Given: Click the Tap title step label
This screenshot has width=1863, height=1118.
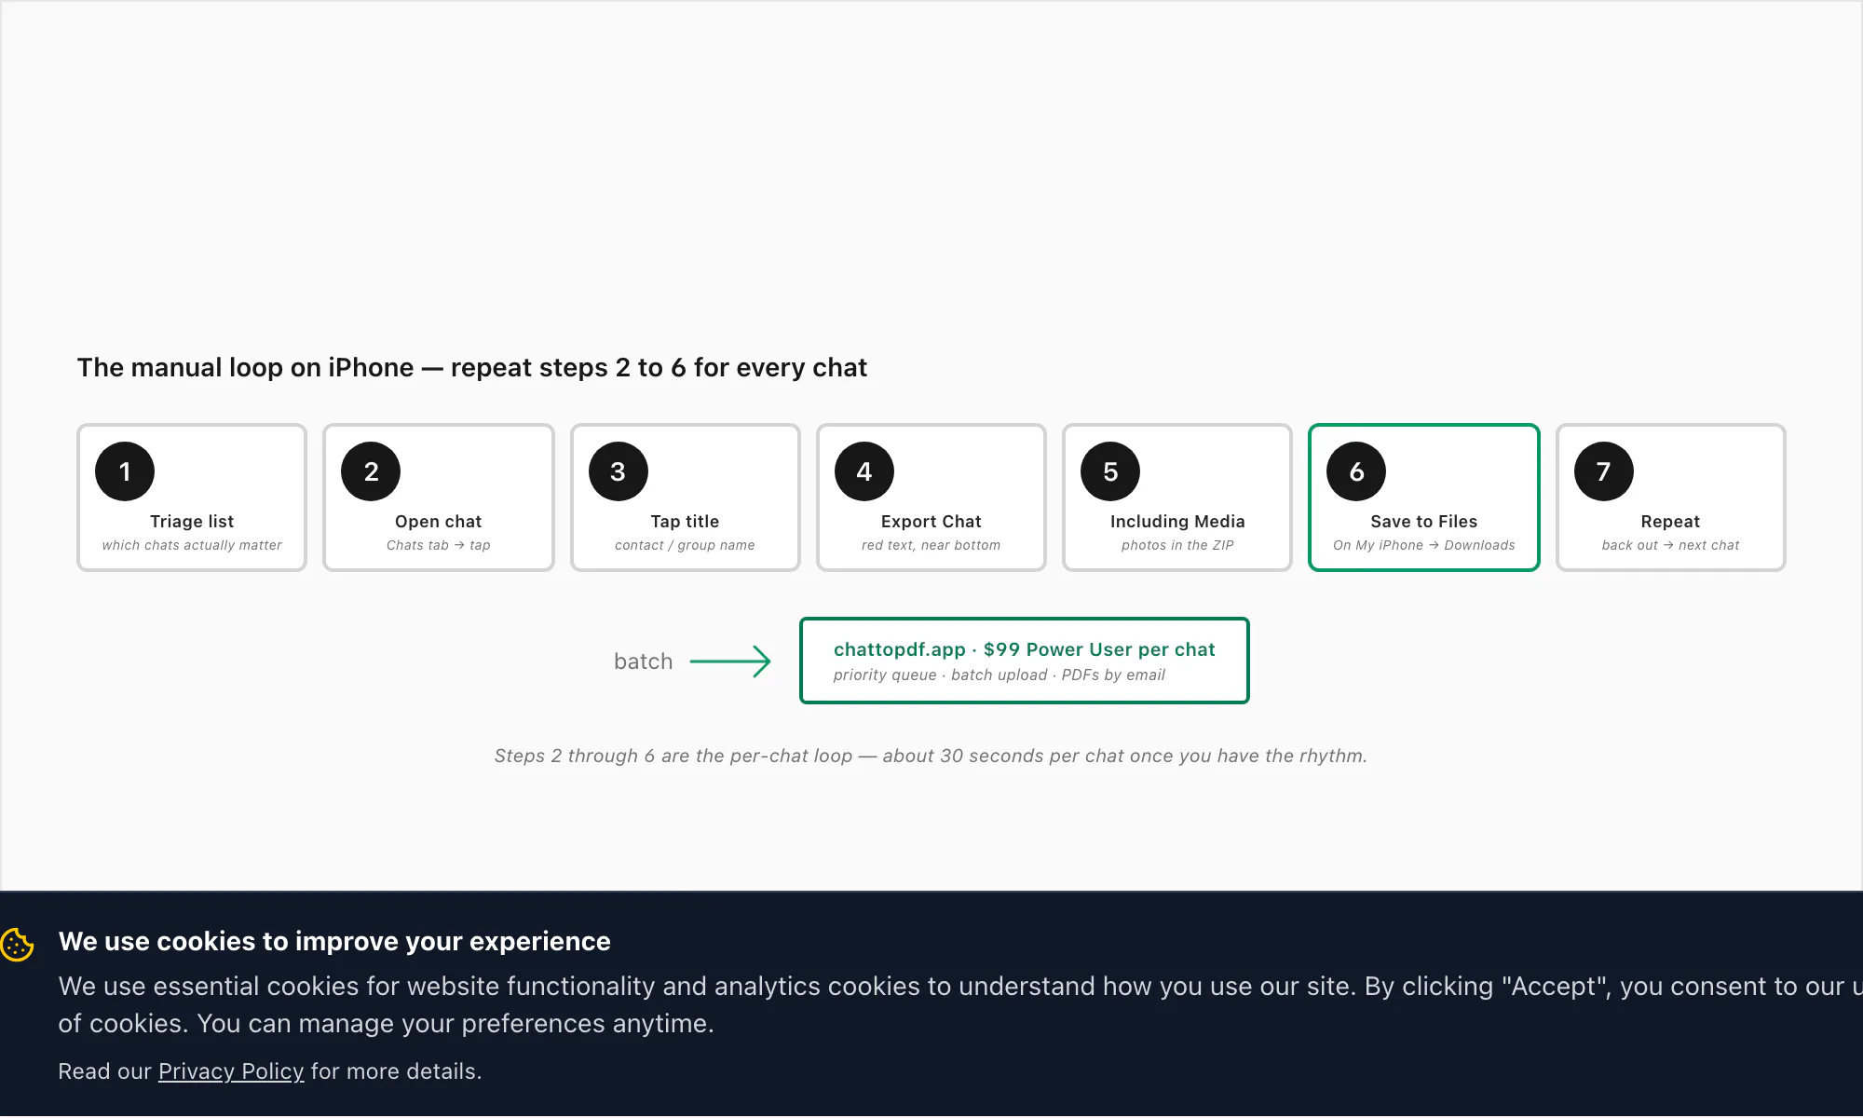Looking at the screenshot, I should pyautogui.click(x=685, y=522).
